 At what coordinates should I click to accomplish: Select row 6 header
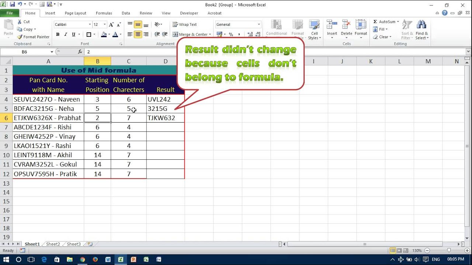[6, 118]
